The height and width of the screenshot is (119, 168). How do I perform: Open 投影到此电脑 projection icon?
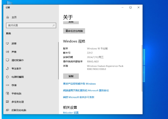[8, 110]
